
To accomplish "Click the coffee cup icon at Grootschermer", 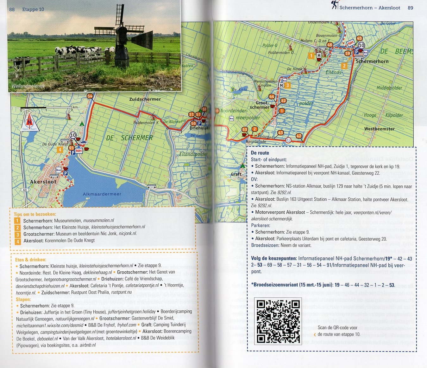I will coord(273,107).
